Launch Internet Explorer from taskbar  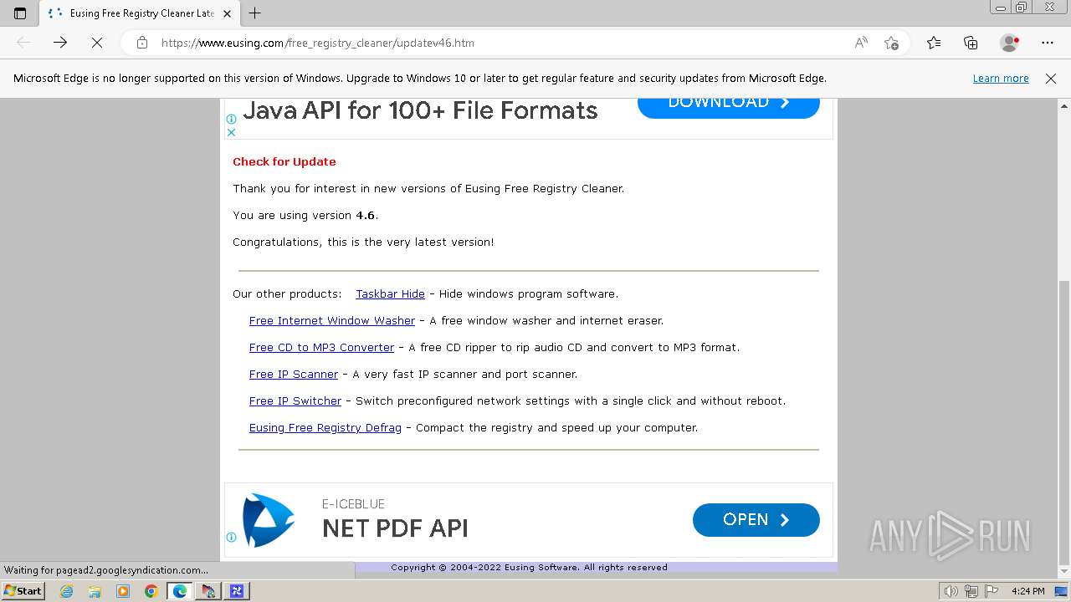coord(67,591)
